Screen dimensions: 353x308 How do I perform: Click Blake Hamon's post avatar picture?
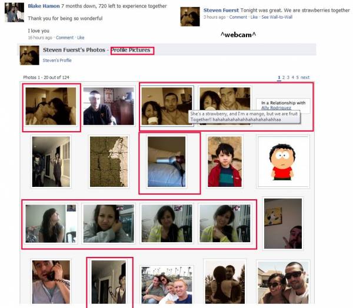click(14, 12)
